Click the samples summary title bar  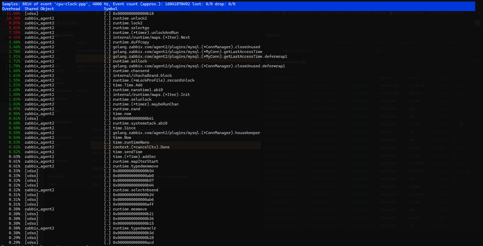(x=119, y=4)
